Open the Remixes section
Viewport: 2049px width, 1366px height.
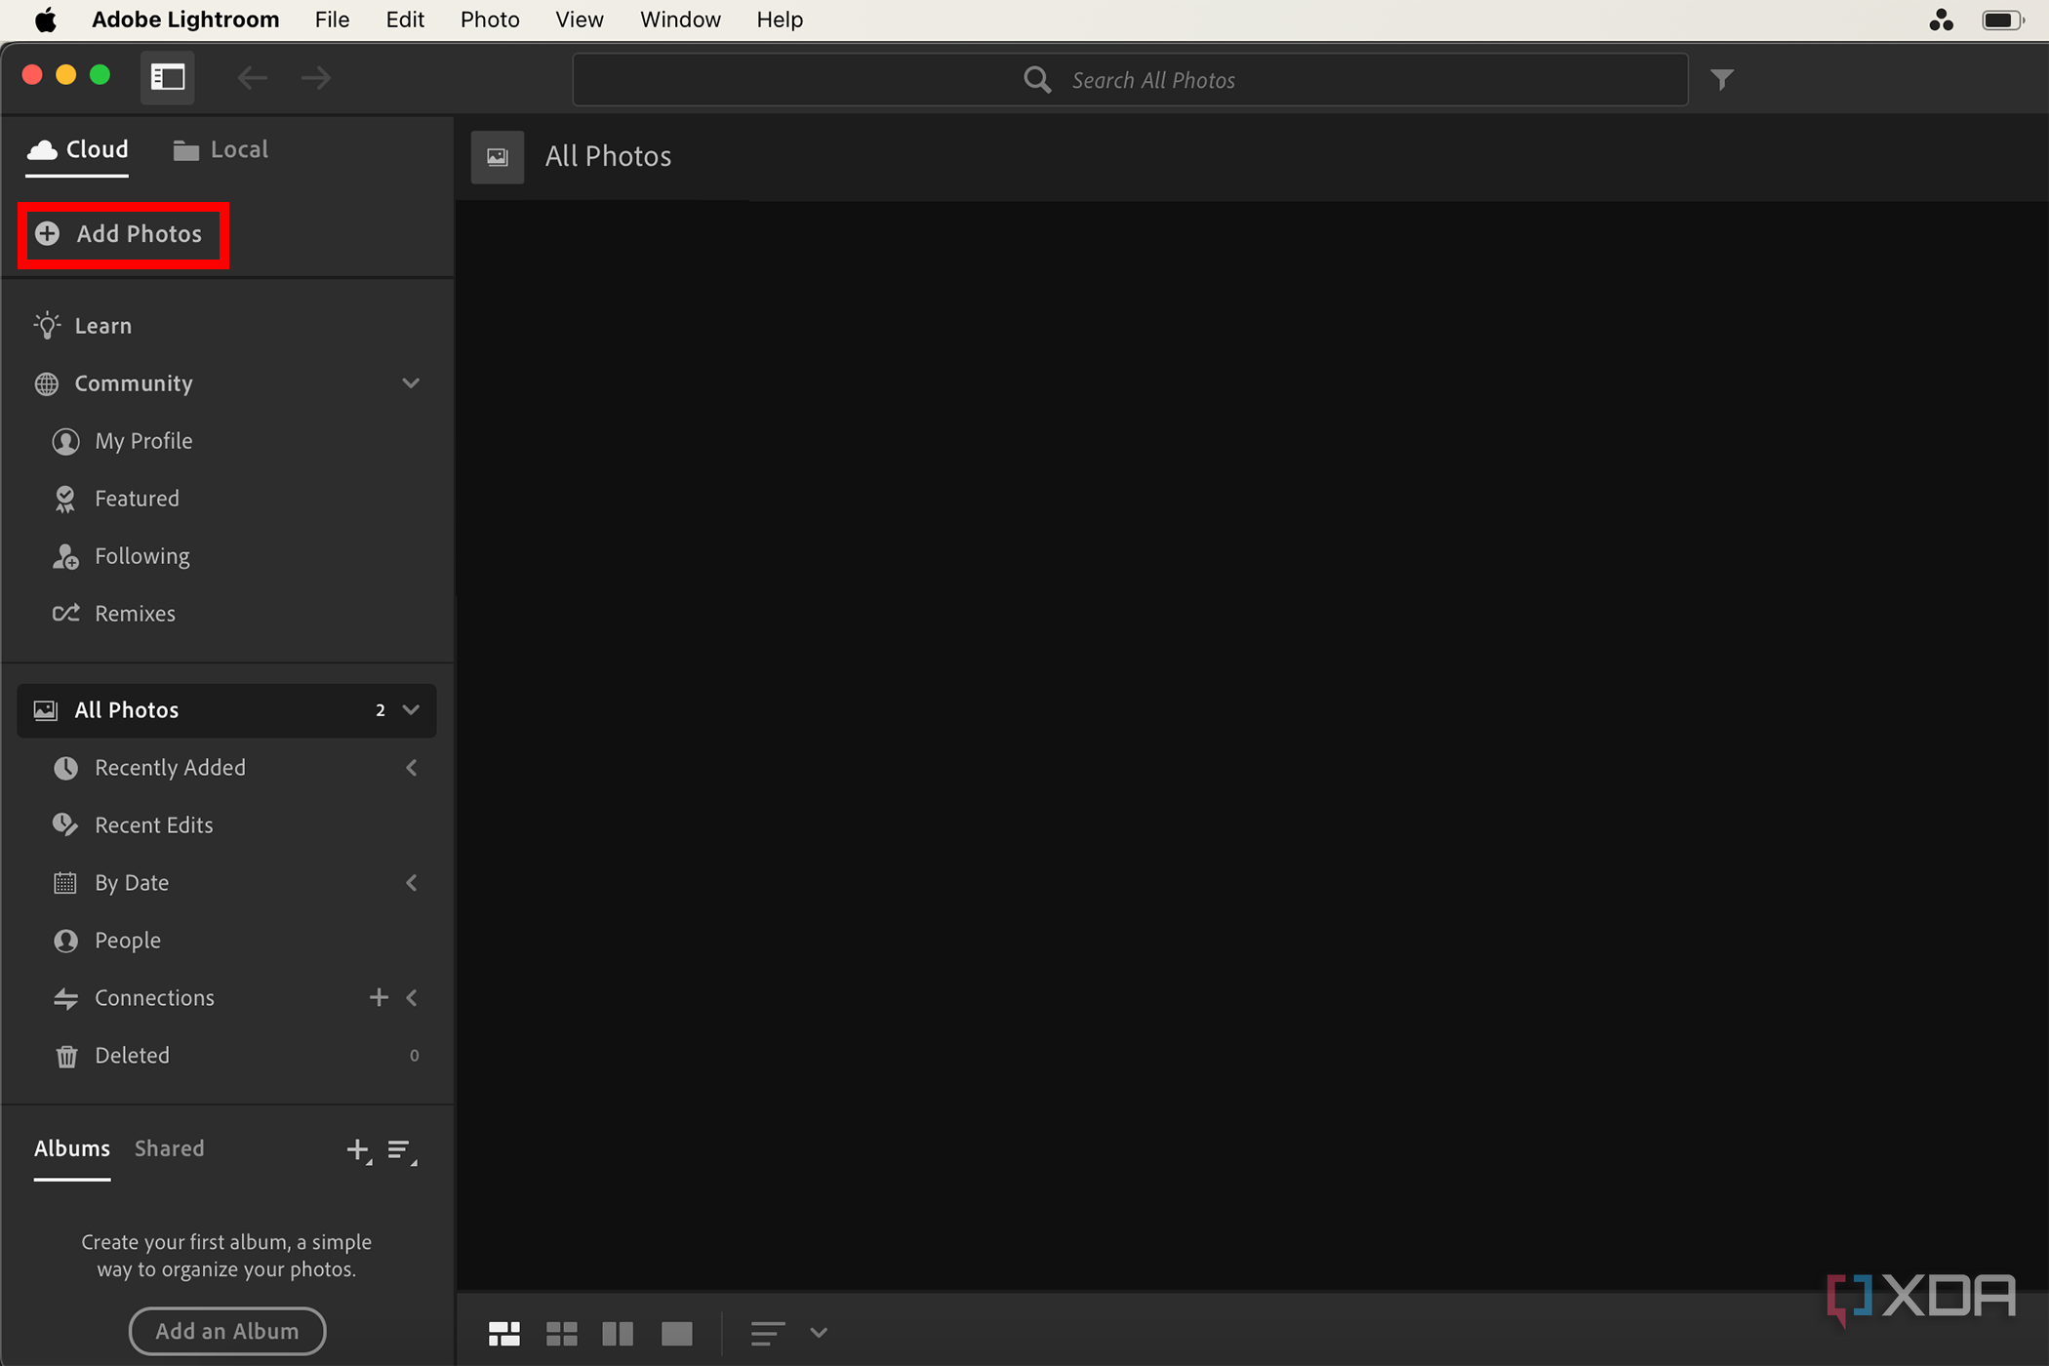(136, 613)
